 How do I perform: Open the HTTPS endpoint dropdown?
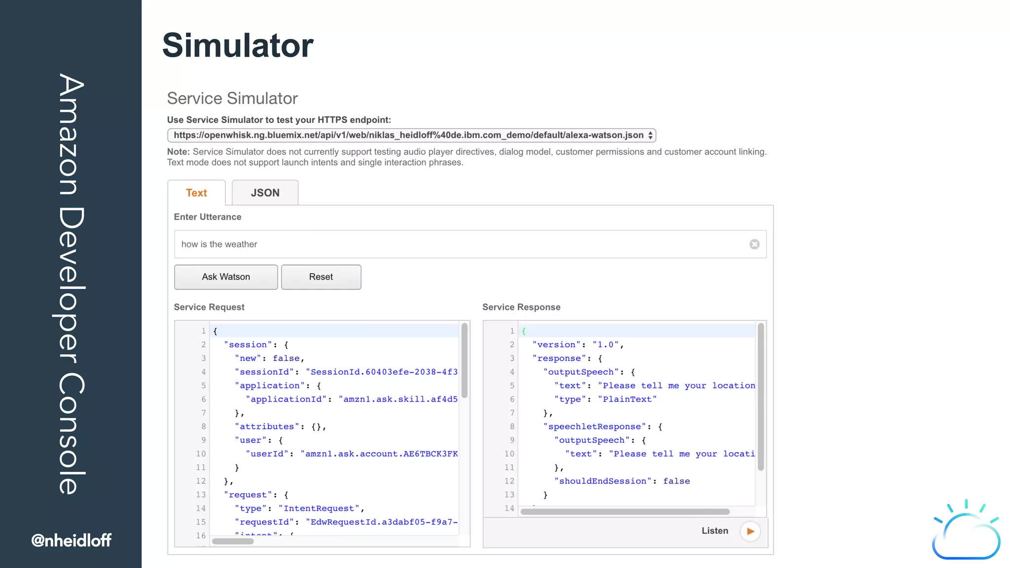coord(411,135)
